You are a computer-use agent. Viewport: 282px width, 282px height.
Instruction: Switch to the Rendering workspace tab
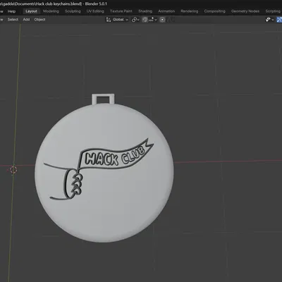tap(190, 11)
